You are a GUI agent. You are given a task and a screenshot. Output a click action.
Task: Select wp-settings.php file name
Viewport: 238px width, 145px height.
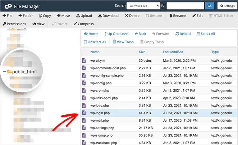click(x=102, y=128)
